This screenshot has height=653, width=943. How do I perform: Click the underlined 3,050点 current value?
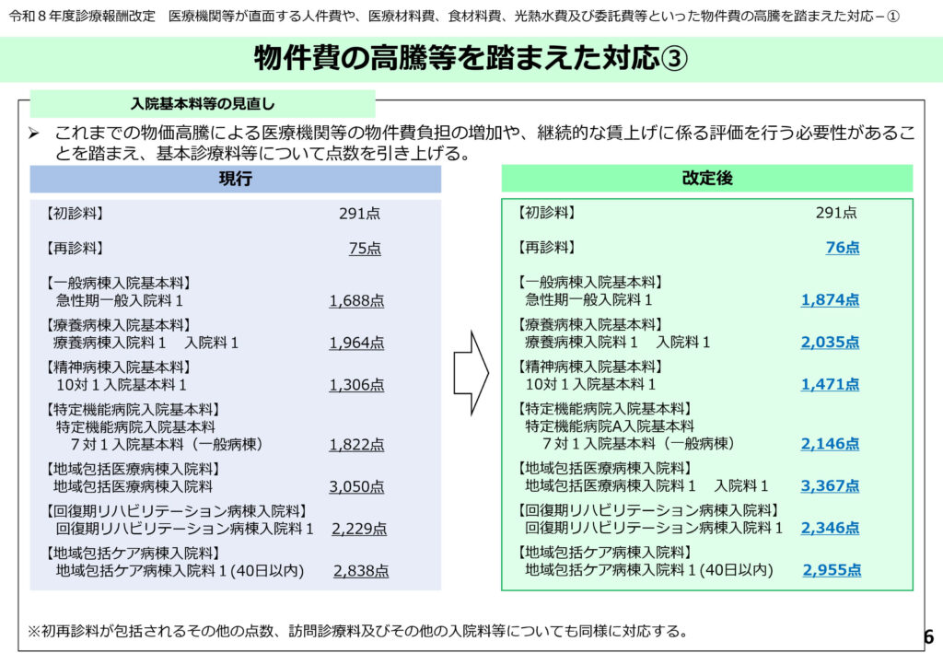point(356,486)
